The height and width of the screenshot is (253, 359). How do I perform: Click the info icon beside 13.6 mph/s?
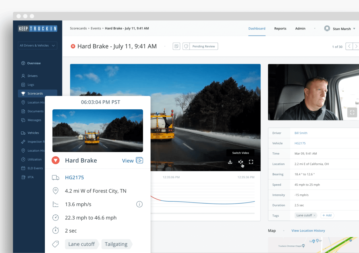pos(139,204)
